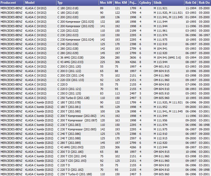Select the C 250 T Turbo-D (202.188) cell
Image resolution: width=211 pixels, height=176 pixels.
[x=75, y=174]
